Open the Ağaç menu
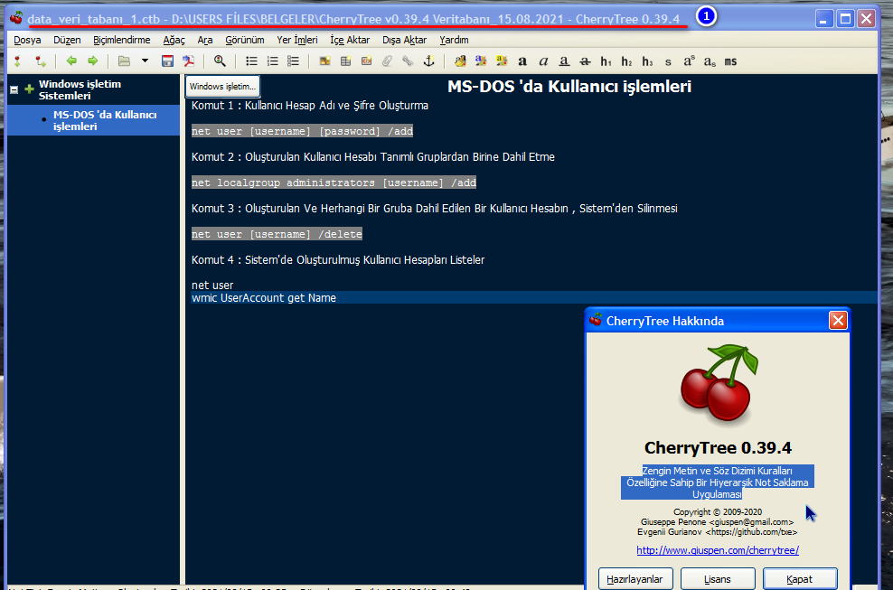Screen dimensions: 893x590 174,40
